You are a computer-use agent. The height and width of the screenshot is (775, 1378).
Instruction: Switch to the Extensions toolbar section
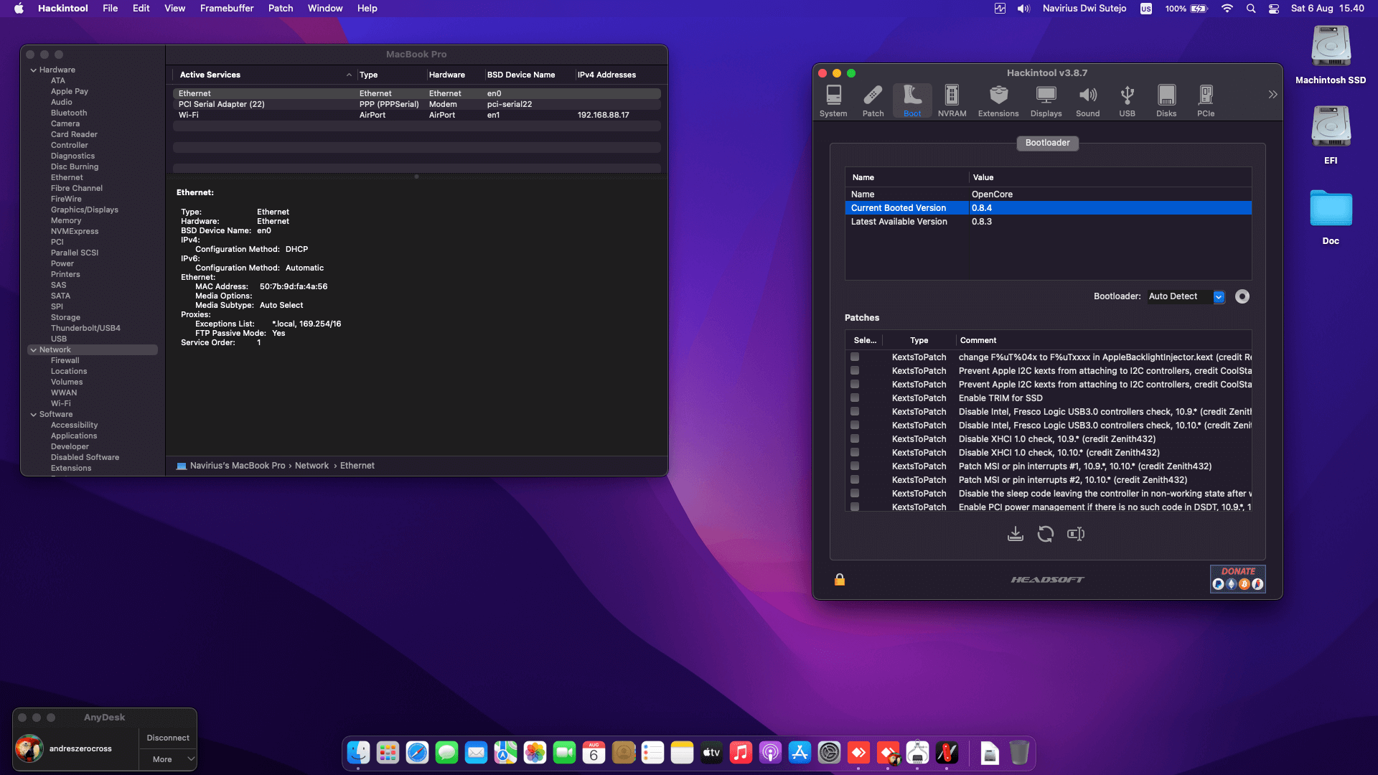[x=998, y=100]
